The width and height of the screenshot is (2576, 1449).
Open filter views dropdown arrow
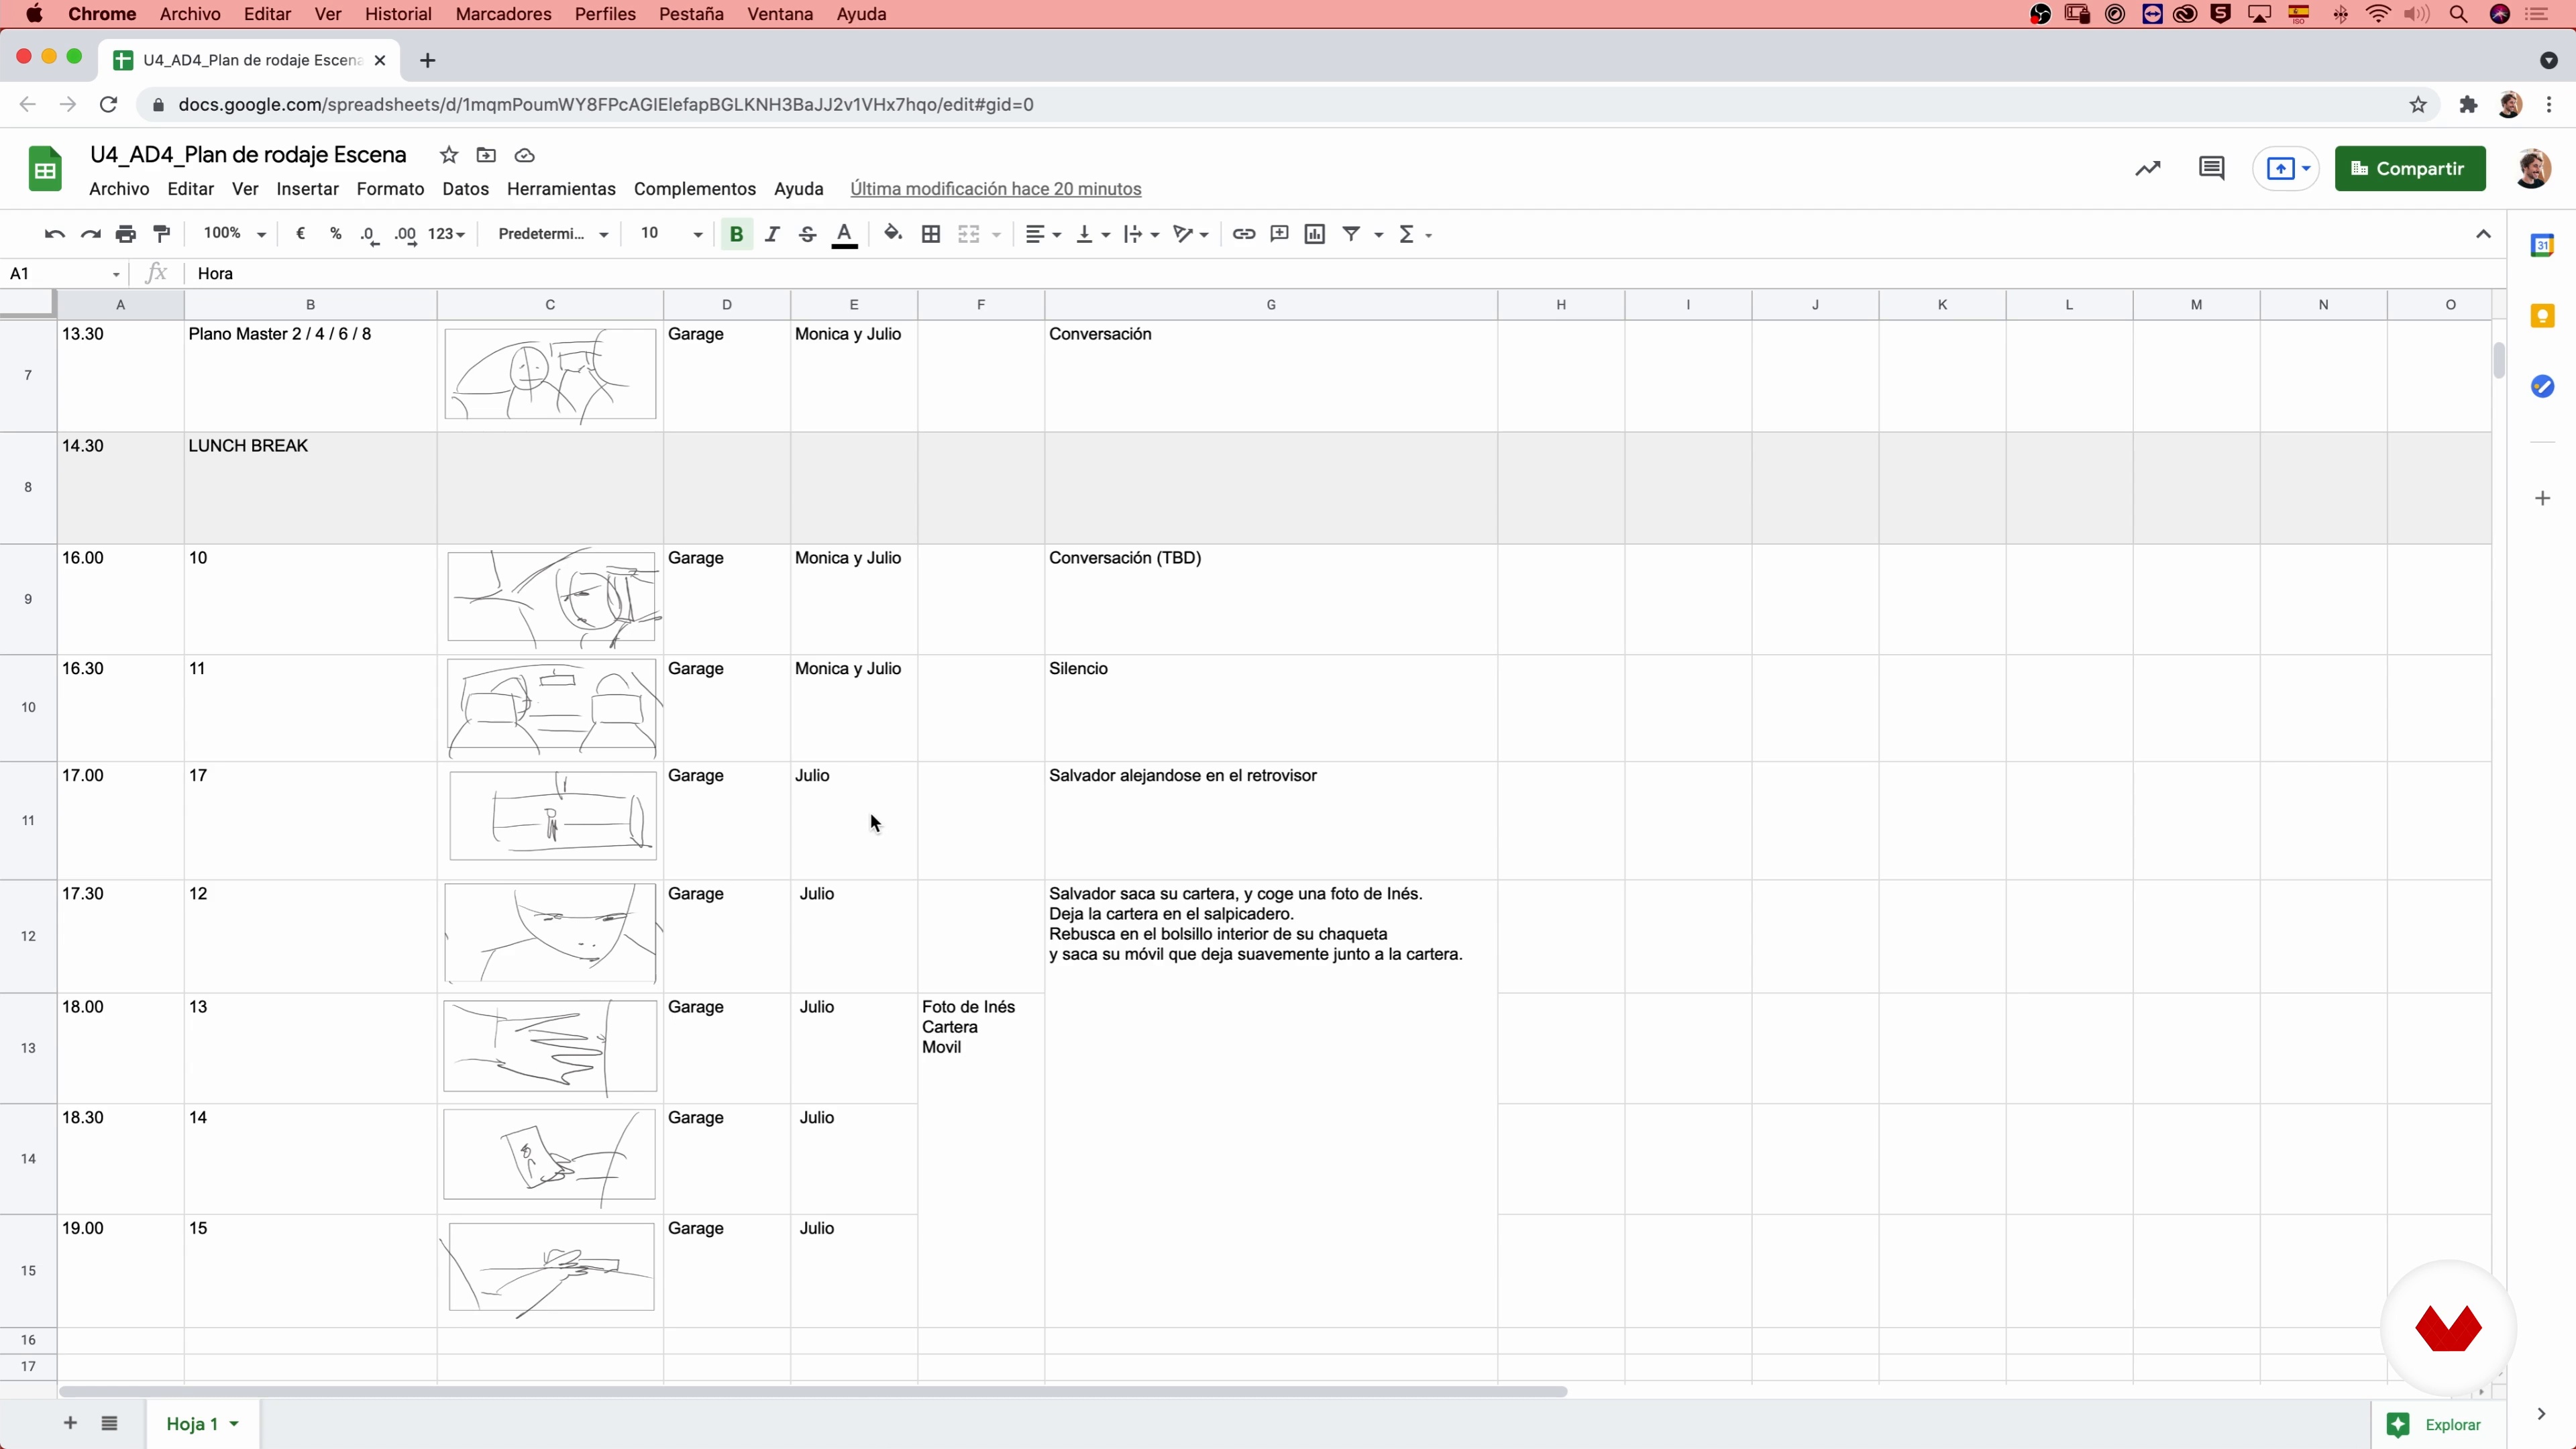click(x=1378, y=234)
